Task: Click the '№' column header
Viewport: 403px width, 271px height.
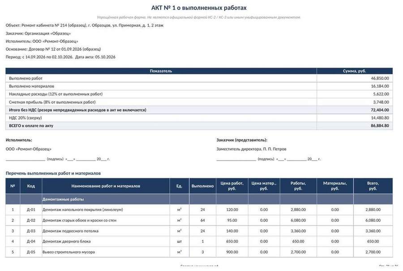Action: pos(13,186)
